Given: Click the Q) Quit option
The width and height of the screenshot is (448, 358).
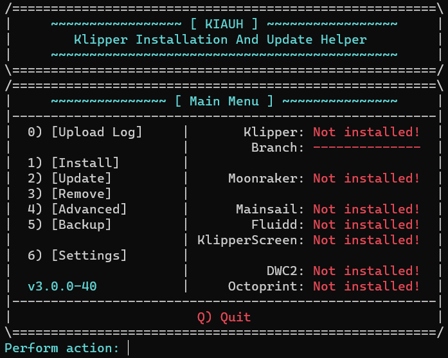Looking at the screenshot, I should coord(224,317).
